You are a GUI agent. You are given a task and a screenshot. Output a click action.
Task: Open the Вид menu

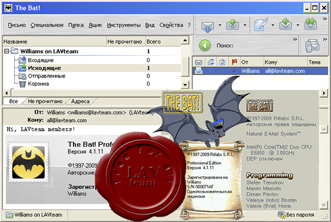(150, 25)
